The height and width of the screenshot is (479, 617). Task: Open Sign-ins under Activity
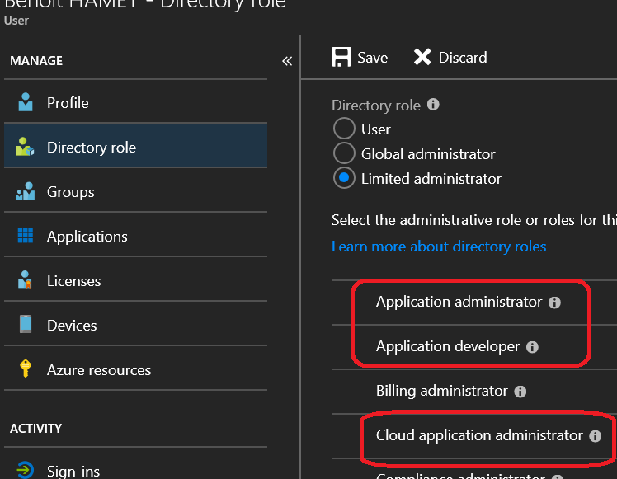pos(73,471)
